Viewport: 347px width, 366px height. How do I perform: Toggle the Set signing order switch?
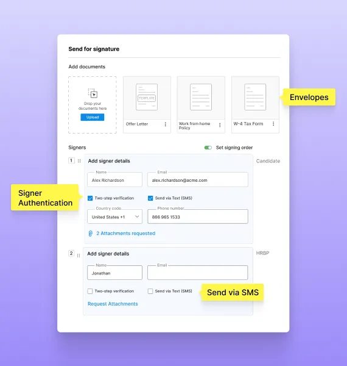point(208,148)
